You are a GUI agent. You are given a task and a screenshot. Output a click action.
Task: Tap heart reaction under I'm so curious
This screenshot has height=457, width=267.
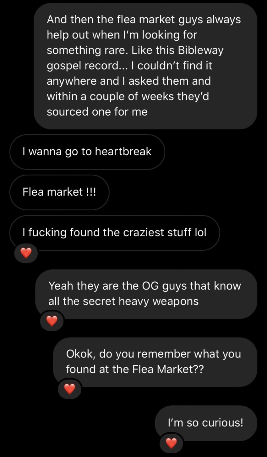coord(171,443)
